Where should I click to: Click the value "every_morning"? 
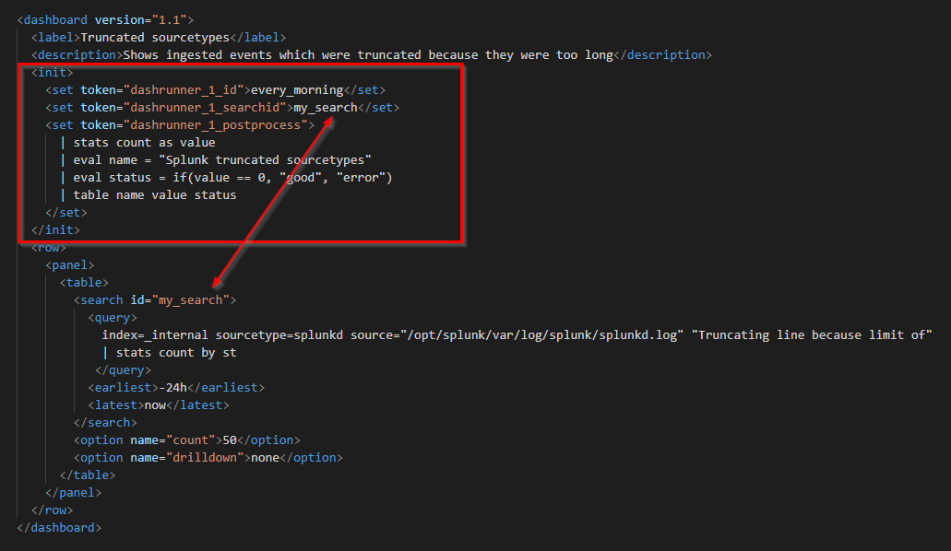297,90
